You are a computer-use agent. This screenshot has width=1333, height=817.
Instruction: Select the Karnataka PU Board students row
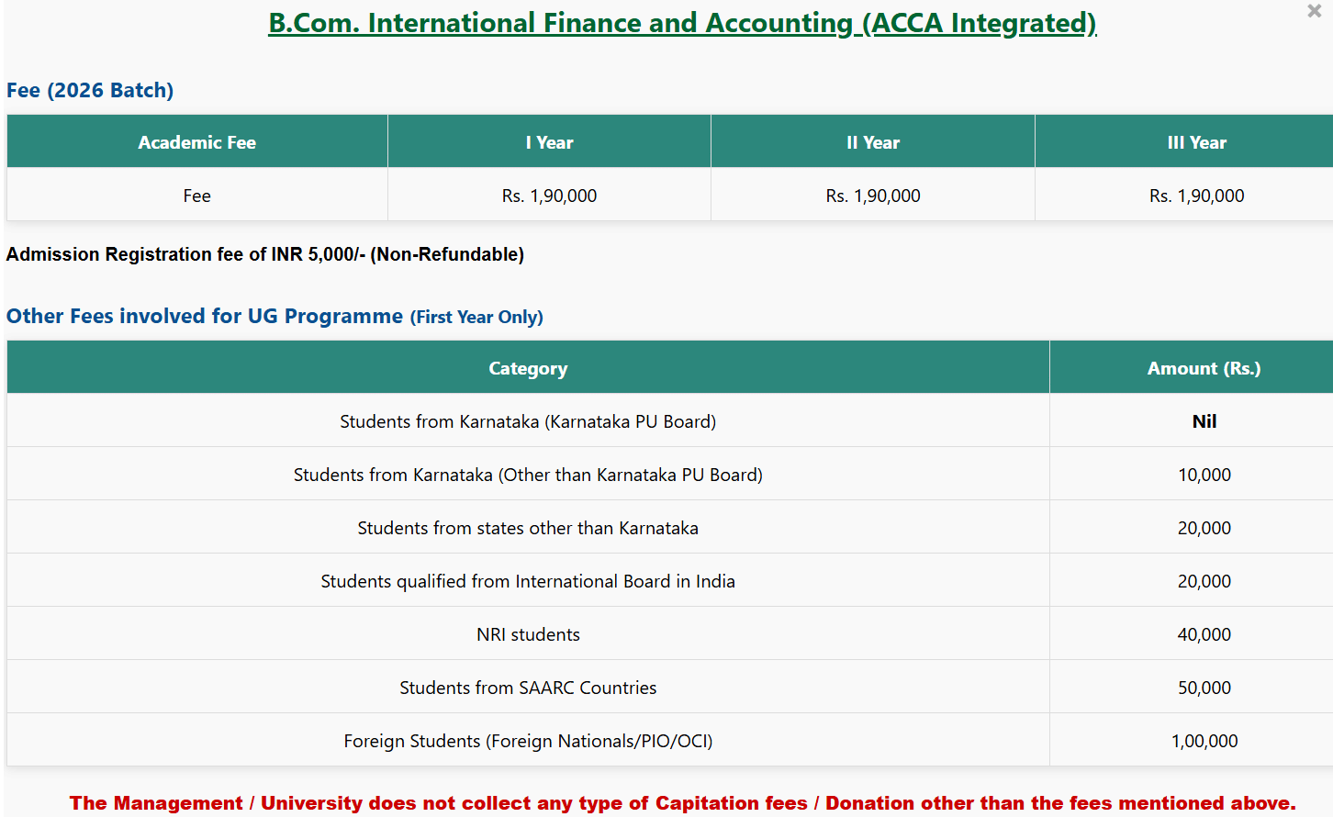click(x=528, y=421)
